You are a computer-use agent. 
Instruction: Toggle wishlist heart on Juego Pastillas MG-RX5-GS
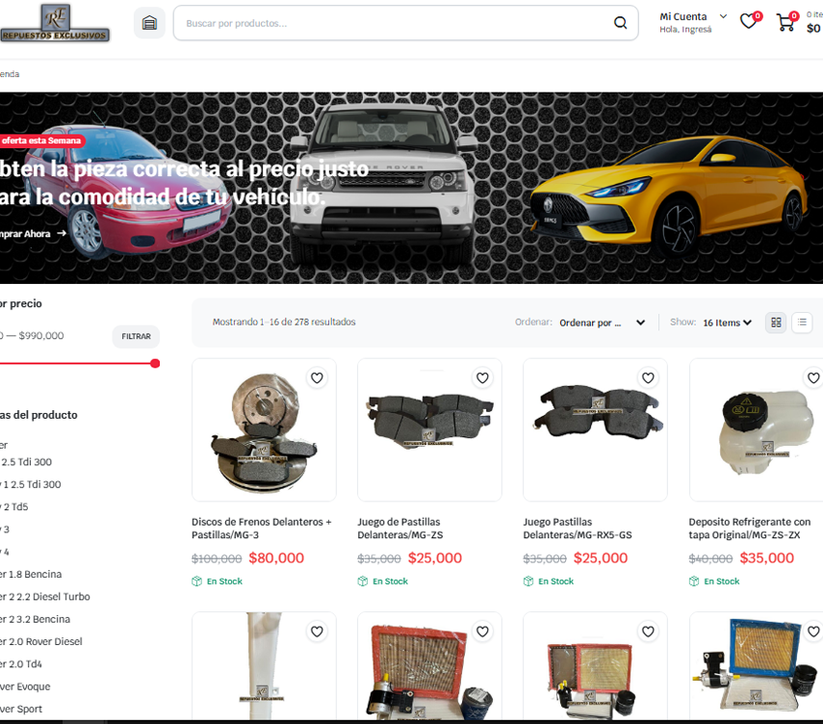pyautogui.click(x=648, y=378)
